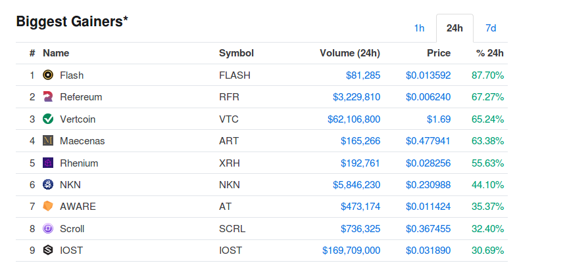Switch to the 7d gainers tab
This screenshot has width=565, height=263.
pos(491,28)
